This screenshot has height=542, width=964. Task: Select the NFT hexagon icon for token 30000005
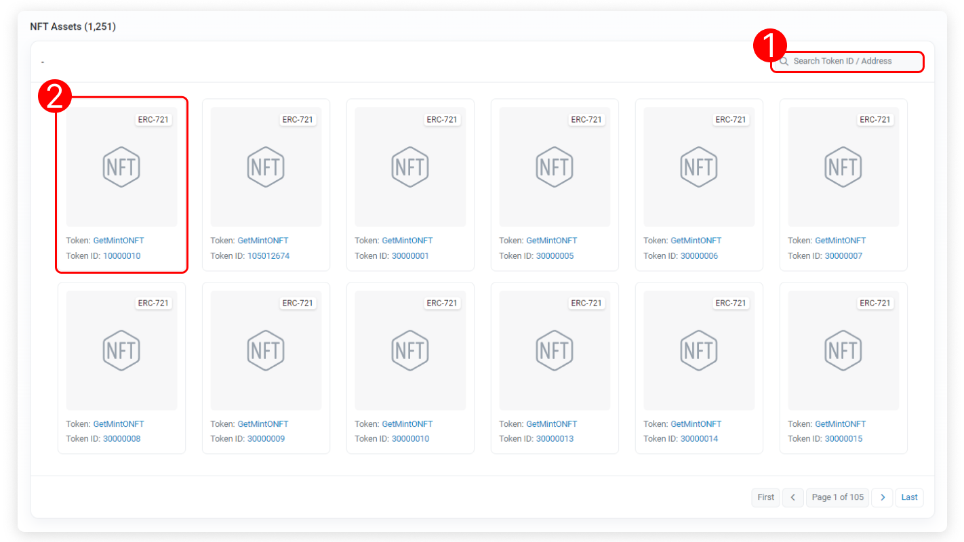pos(555,167)
